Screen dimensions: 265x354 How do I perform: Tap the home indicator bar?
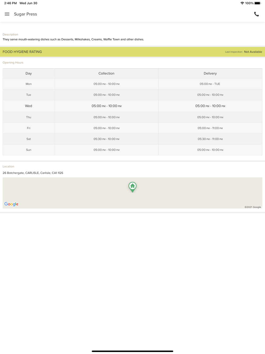click(x=132, y=351)
